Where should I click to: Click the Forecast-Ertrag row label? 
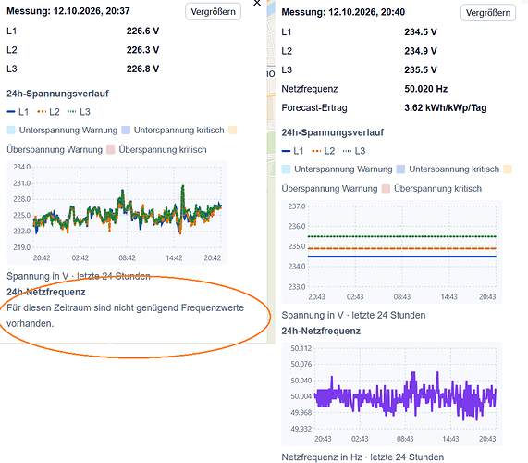click(314, 108)
